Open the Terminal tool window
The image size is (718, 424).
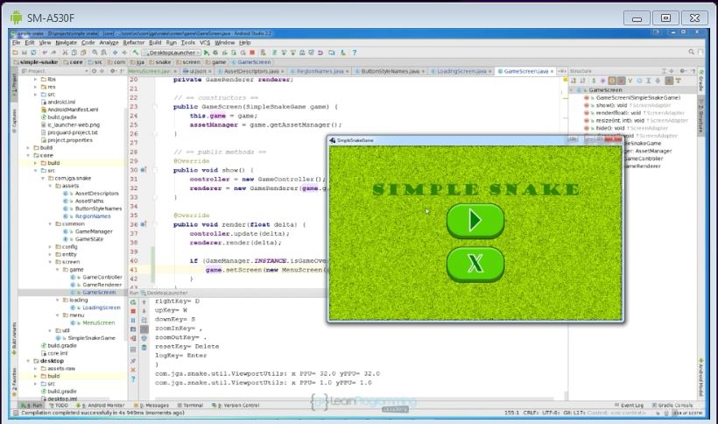pyautogui.click(x=192, y=406)
